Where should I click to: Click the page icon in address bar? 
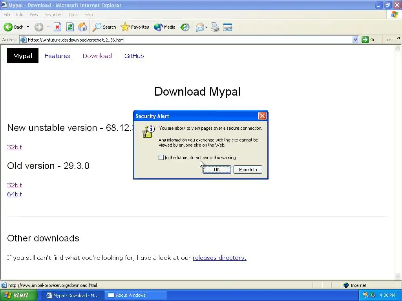(x=23, y=40)
